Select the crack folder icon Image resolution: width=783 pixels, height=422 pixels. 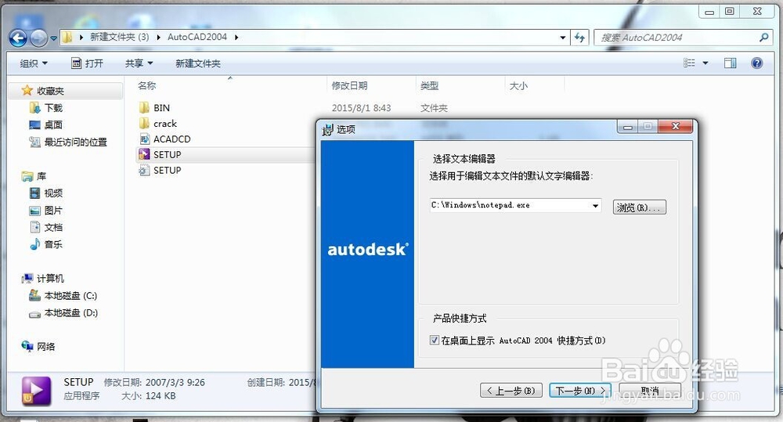144,124
